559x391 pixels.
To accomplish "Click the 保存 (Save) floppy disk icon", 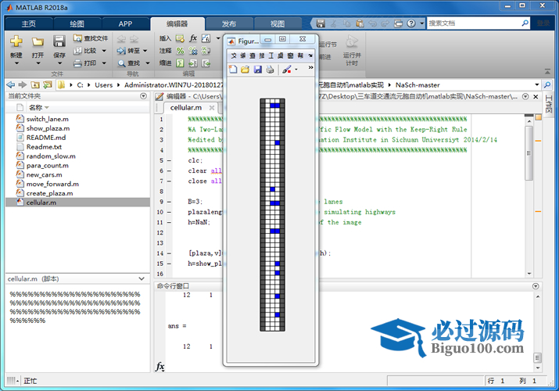I will (59, 41).
